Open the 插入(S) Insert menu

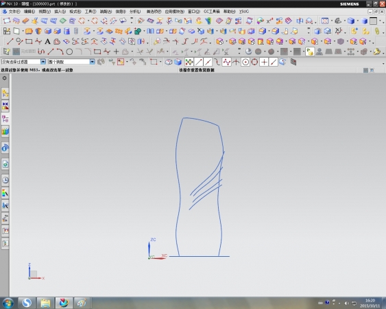(60, 12)
